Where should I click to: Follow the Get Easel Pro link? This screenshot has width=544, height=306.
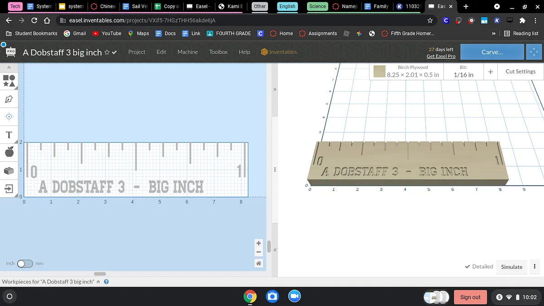click(441, 56)
